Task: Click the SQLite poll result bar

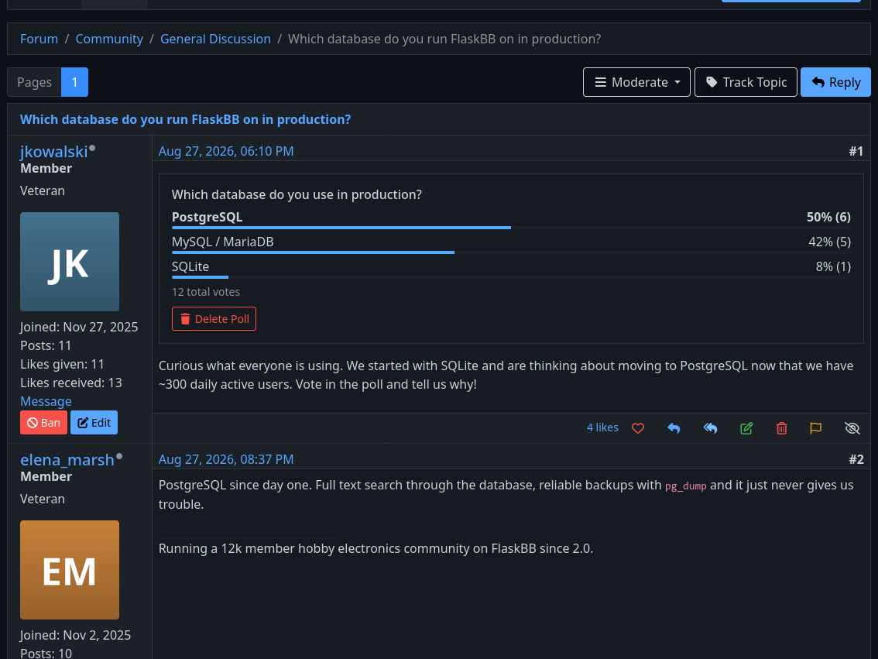Action: 511,277
